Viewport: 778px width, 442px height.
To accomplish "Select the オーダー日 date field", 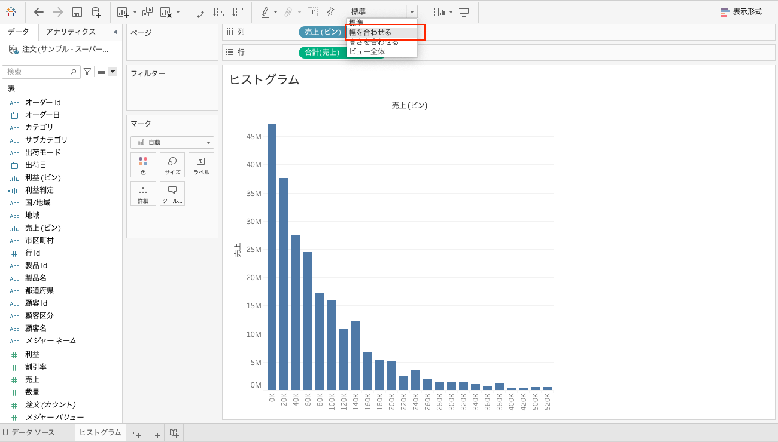I will (42, 115).
